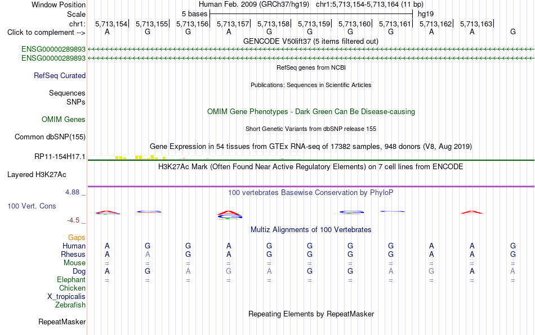Click the Window Position label
The height and width of the screenshot is (335, 535).
(59, 4)
